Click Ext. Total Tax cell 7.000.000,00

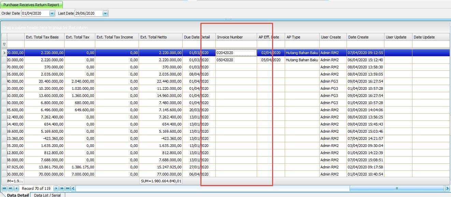[x=80, y=174]
